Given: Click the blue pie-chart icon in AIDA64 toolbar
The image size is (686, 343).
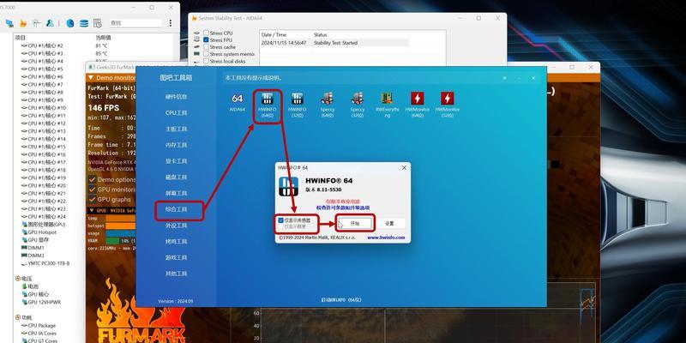Looking at the screenshot, I should point(70,23).
